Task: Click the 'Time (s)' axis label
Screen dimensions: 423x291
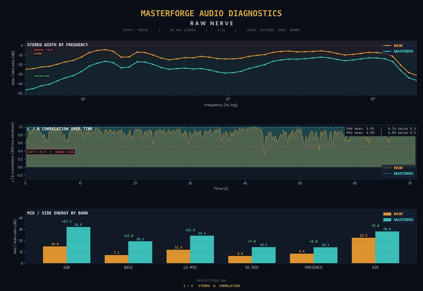Action: [221, 189]
